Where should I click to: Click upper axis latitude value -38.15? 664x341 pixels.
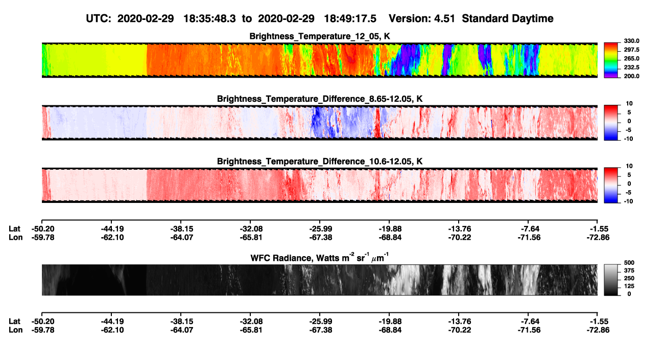click(181, 229)
